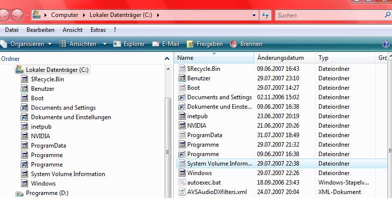Sort by the Typ column header
The height and width of the screenshot is (200, 392).
tap(345, 58)
